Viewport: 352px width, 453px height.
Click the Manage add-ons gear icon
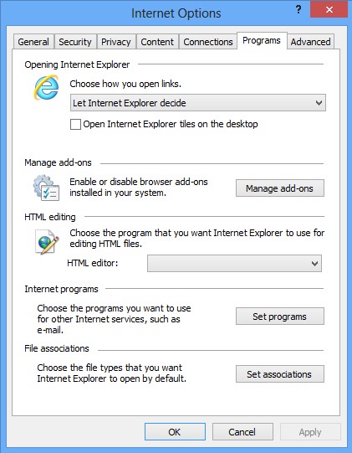click(x=46, y=188)
